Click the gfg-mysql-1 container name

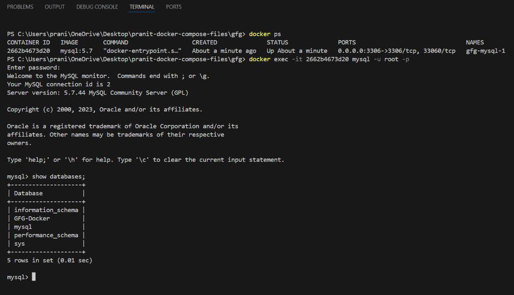pos(485,51)
